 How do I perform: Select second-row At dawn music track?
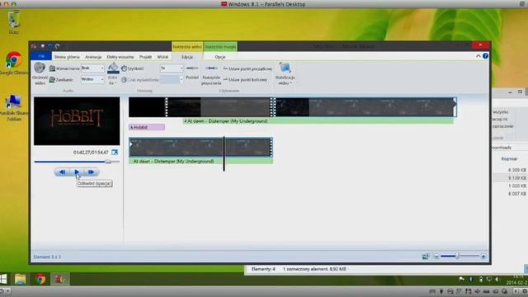(200, 162)
